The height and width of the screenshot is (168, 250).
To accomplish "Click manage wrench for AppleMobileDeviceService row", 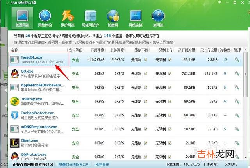I will [237, 88].
